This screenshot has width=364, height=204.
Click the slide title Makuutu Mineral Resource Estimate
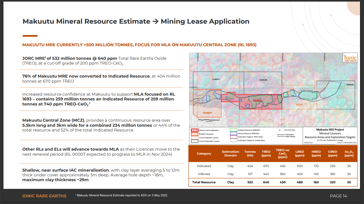click(136, 21)
